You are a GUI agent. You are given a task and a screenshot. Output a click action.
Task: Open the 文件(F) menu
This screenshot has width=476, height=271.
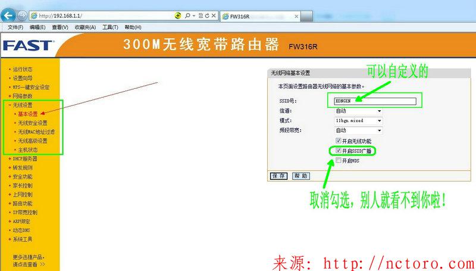pos(15,27)
